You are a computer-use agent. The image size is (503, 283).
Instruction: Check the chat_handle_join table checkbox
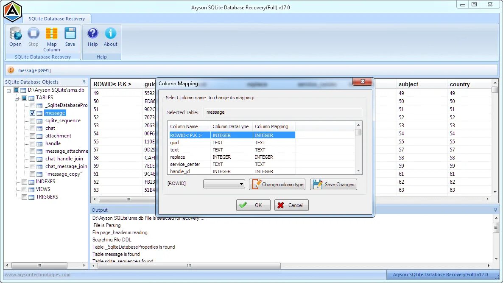[x=32, y=159]
